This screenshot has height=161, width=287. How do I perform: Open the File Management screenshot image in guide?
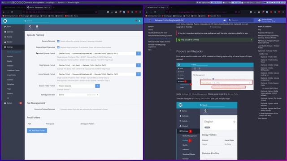215,76
